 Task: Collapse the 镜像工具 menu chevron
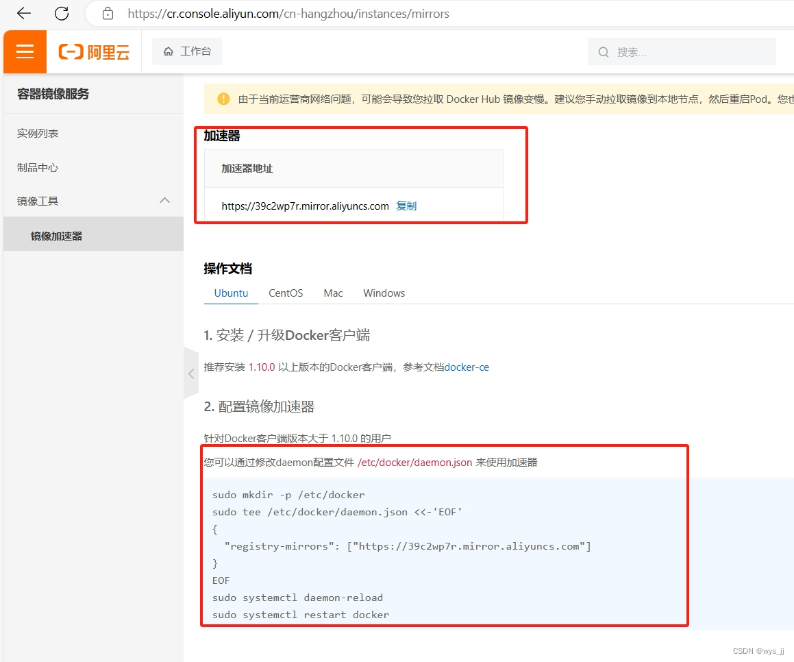tap(164, 201)
